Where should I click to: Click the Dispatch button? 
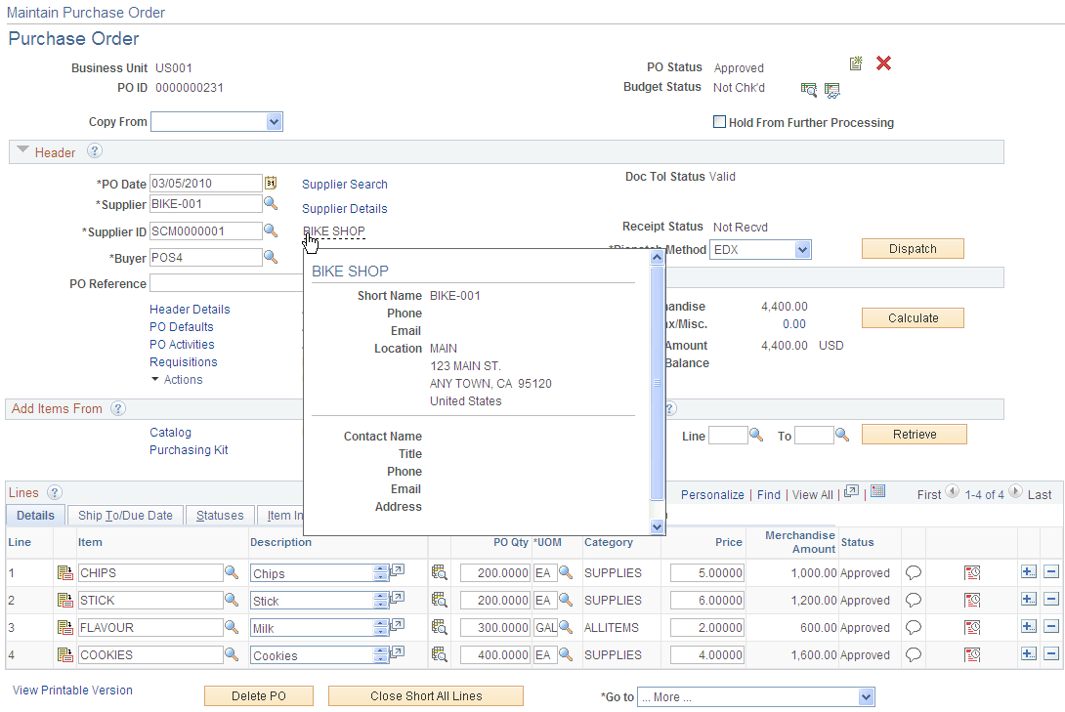click(912, 249)
